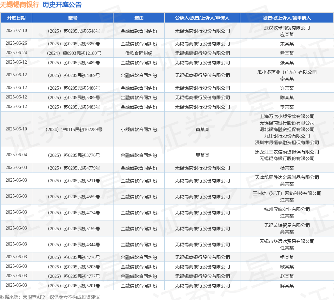
Task: Click the cause 小额借款合同纠纷
Action: tap(139, 129)
